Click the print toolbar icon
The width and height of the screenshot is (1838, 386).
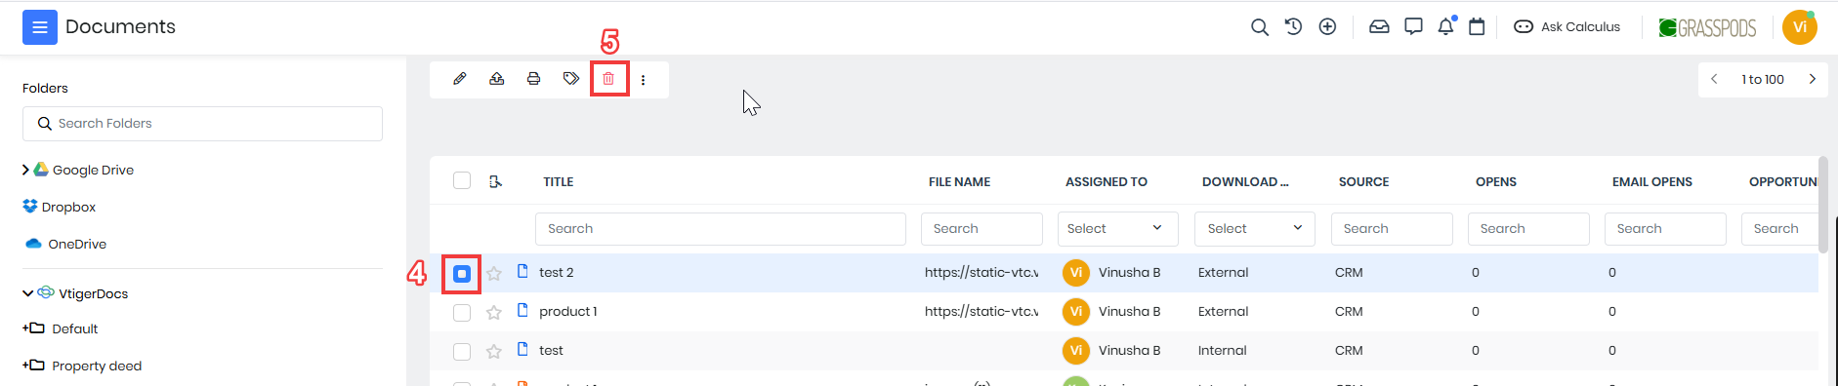[x=534, y=79]
